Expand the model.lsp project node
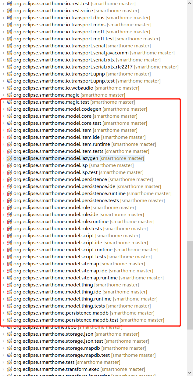Image resolution: width=193 pixels, height=376 pixels. tap(3, 165)
